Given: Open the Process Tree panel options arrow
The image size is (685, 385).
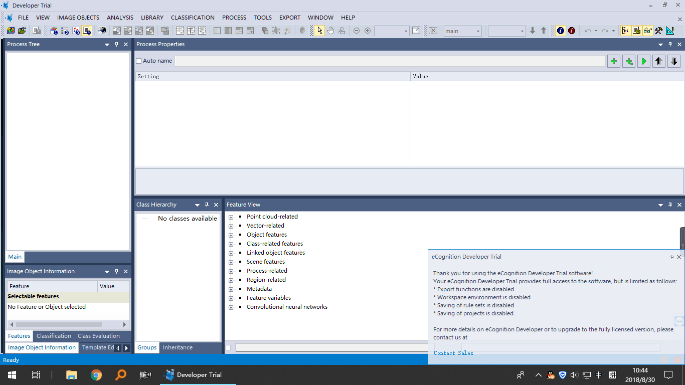Looking at the screenshot, I should pyautogui.click(x=107, y=44).
